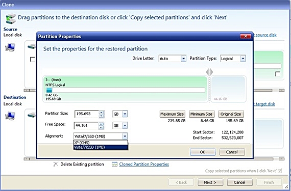The height and width of the screenshot is (191, 291).
Task: Click the select source disk link
Action: 265,35
